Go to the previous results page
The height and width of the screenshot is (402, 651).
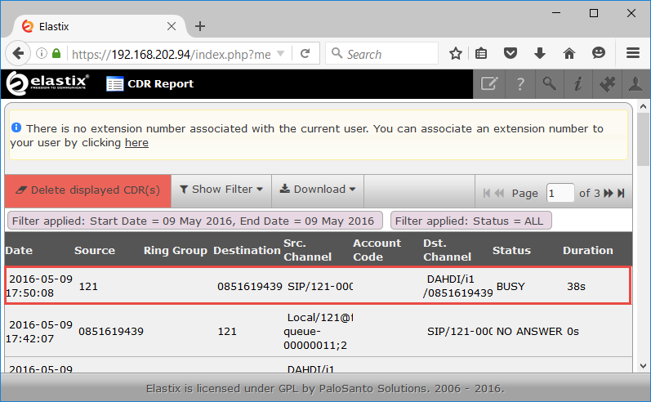499,193
